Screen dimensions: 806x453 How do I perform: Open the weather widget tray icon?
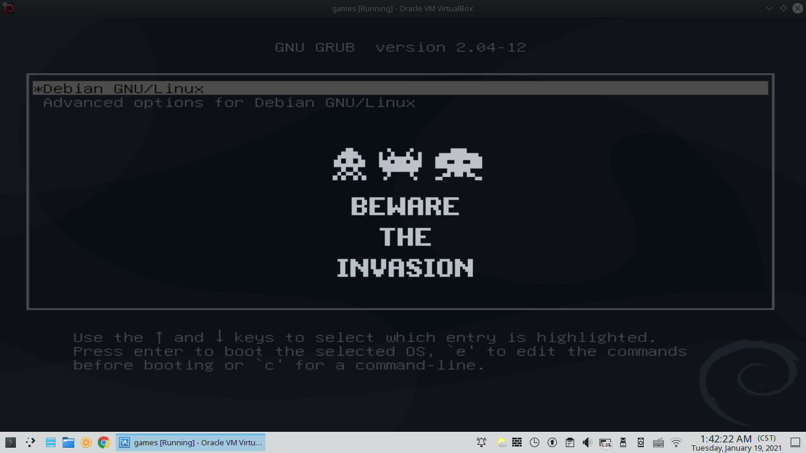click(x=502, y=442)
